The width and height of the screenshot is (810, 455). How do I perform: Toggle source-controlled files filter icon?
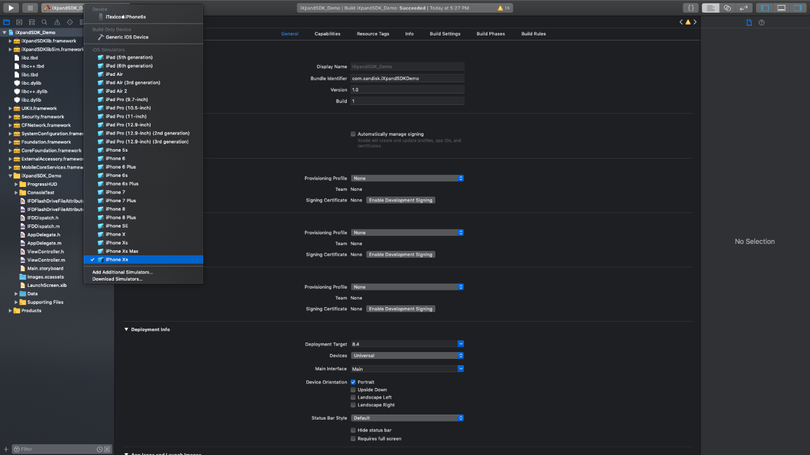click(x=107, y=449)
